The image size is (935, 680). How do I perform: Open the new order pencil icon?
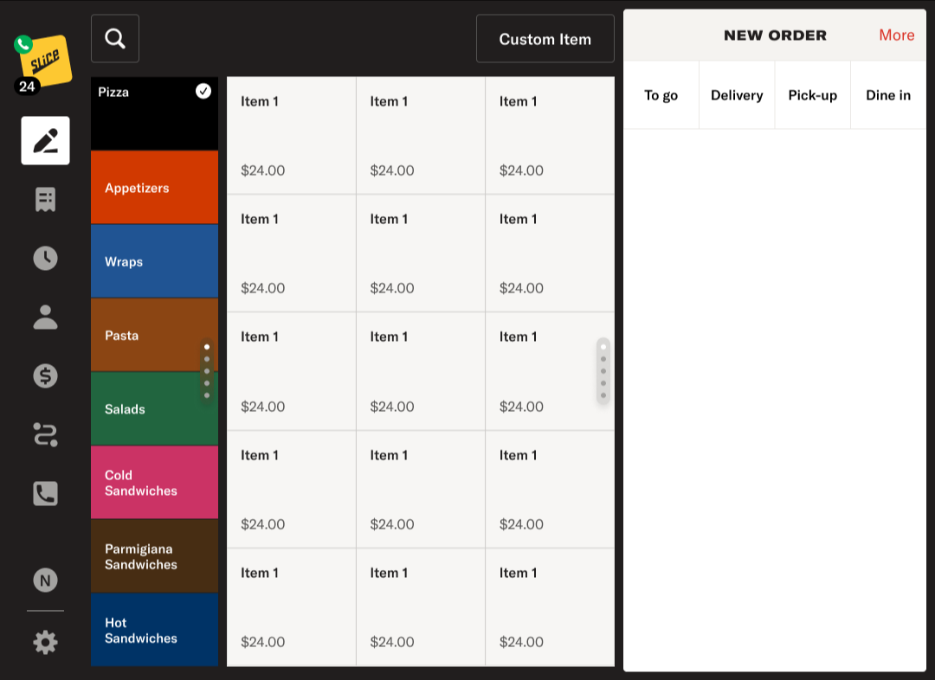[45, 140]
